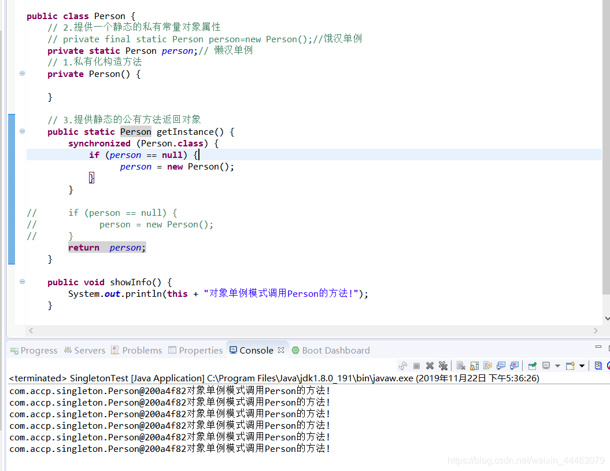Image resolution: width=610 pixels, height=471 pixels.
Task: Click the Terminate square button in Console
Action: tap(416, 366)
